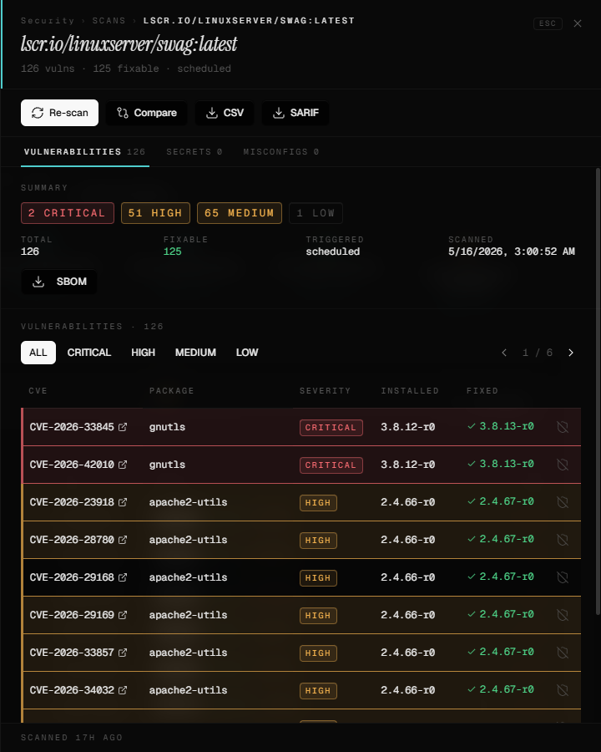Click the CVE-2026-33845 identifier text

point(72,427)
